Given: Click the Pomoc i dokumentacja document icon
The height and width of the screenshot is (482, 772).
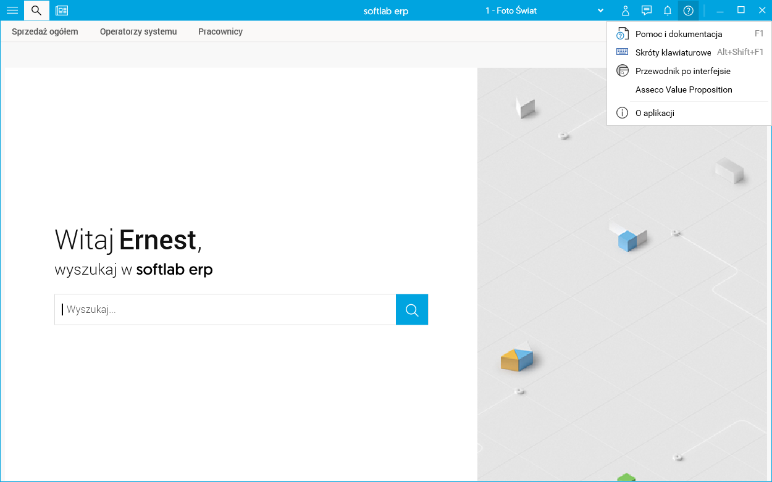Looking at the screenshot, I should point(623,34).
